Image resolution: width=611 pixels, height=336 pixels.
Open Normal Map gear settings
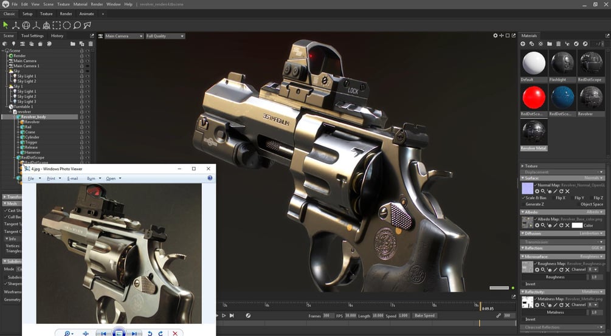point(537,191)
